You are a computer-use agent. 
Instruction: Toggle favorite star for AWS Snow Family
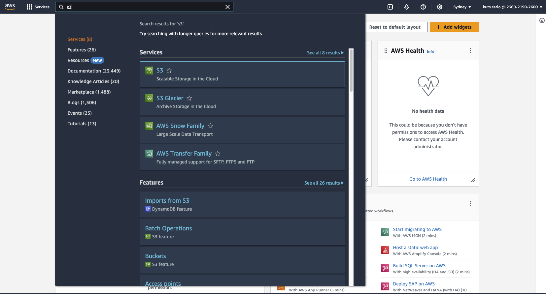click(211, 126)
